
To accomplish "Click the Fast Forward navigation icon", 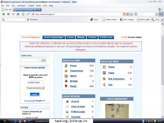I will pos(18,14).
